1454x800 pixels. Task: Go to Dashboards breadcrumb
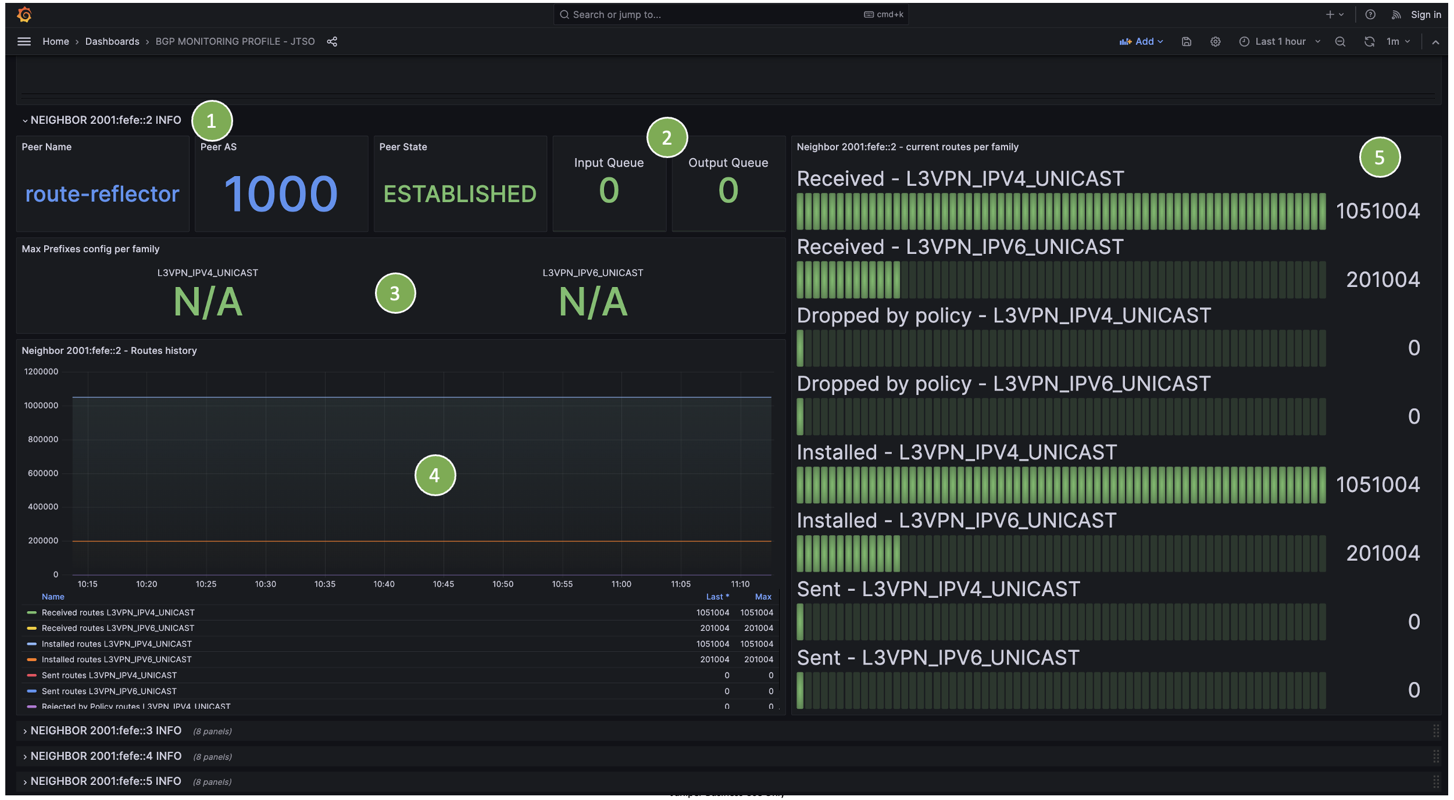click(112, 41)
